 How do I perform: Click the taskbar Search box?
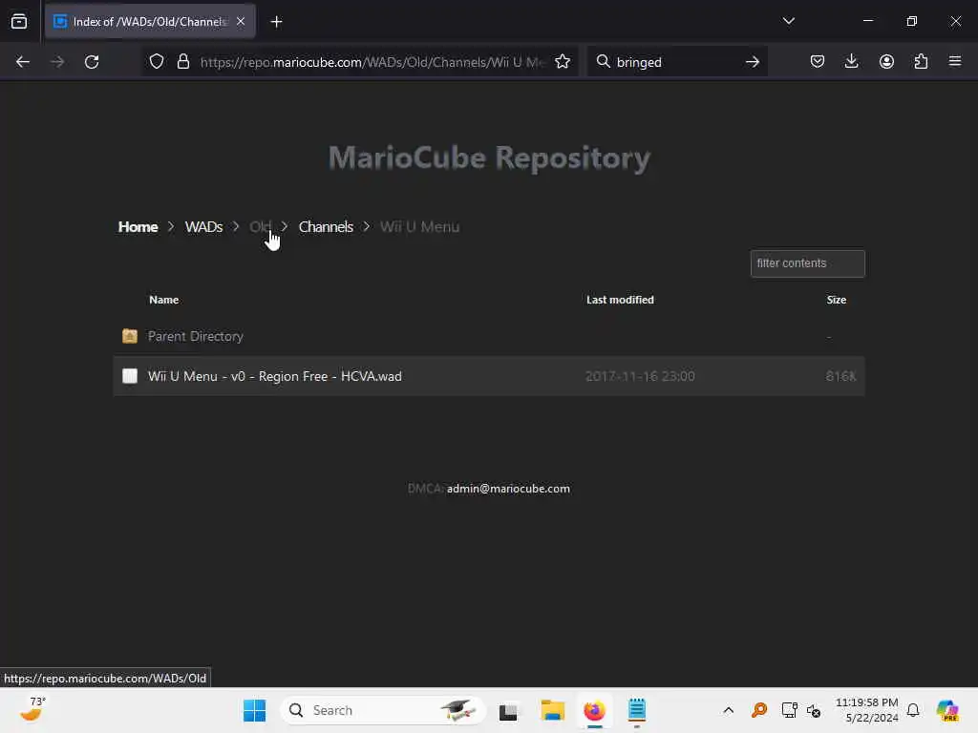[383, 710]
